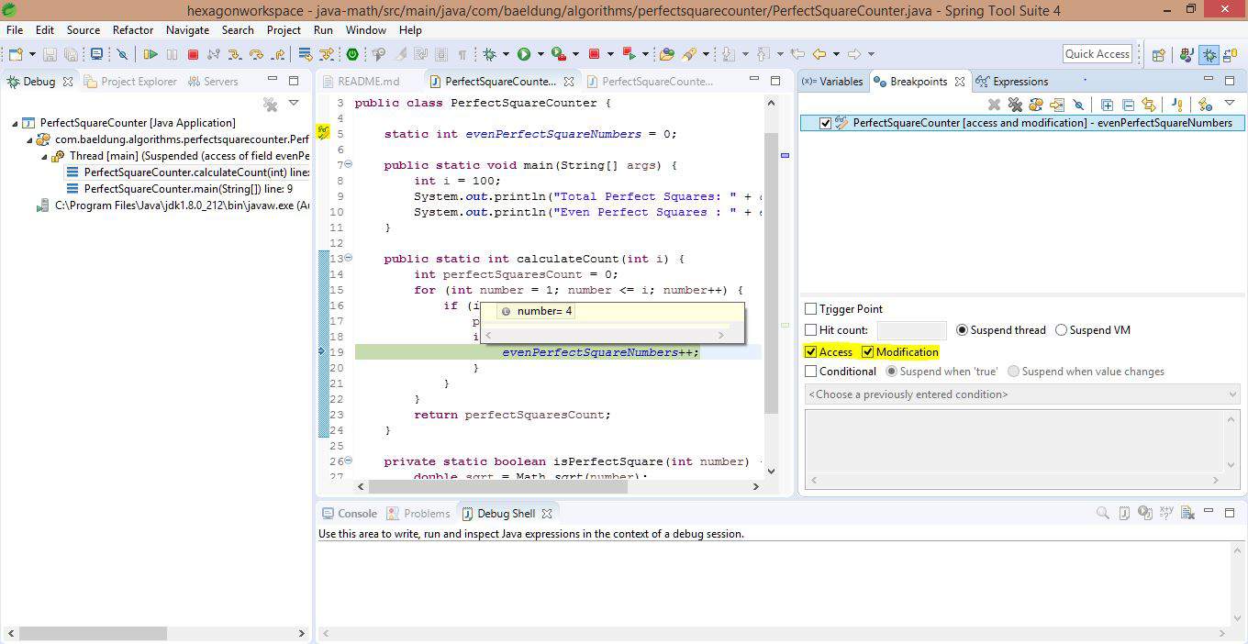1248x644 pixels.
Task: Select PerfectSquareCounter.main stack frame line 9
Action: (x=187, y=189)
